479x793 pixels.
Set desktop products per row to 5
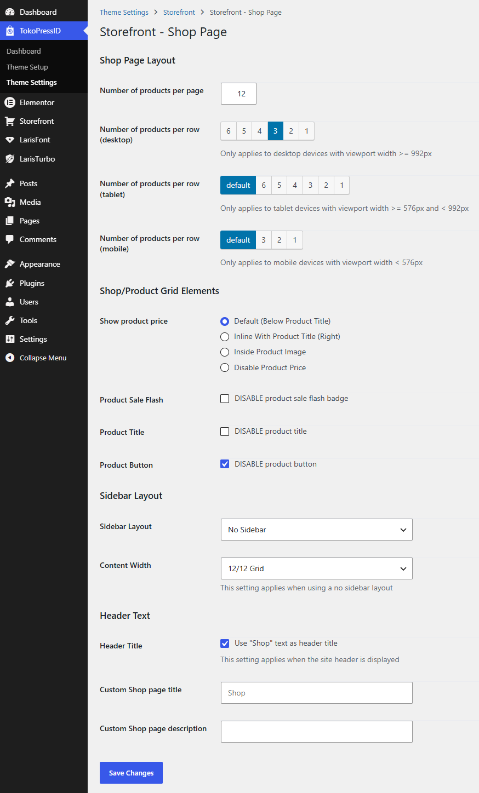point(244,131)
